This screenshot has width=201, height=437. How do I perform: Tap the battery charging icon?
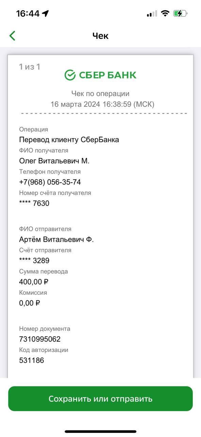pyautogui.click(x=180, y=14)
